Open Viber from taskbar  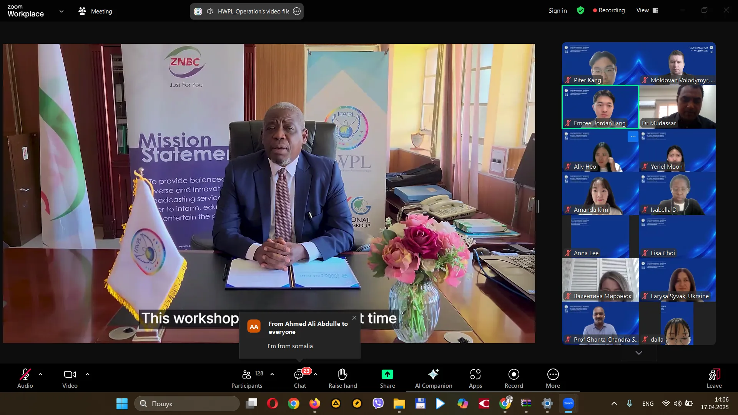(378, 403)
